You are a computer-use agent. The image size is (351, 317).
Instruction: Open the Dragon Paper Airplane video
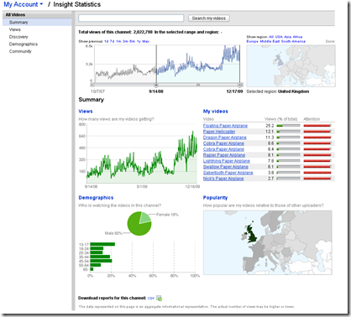[225, 138]
